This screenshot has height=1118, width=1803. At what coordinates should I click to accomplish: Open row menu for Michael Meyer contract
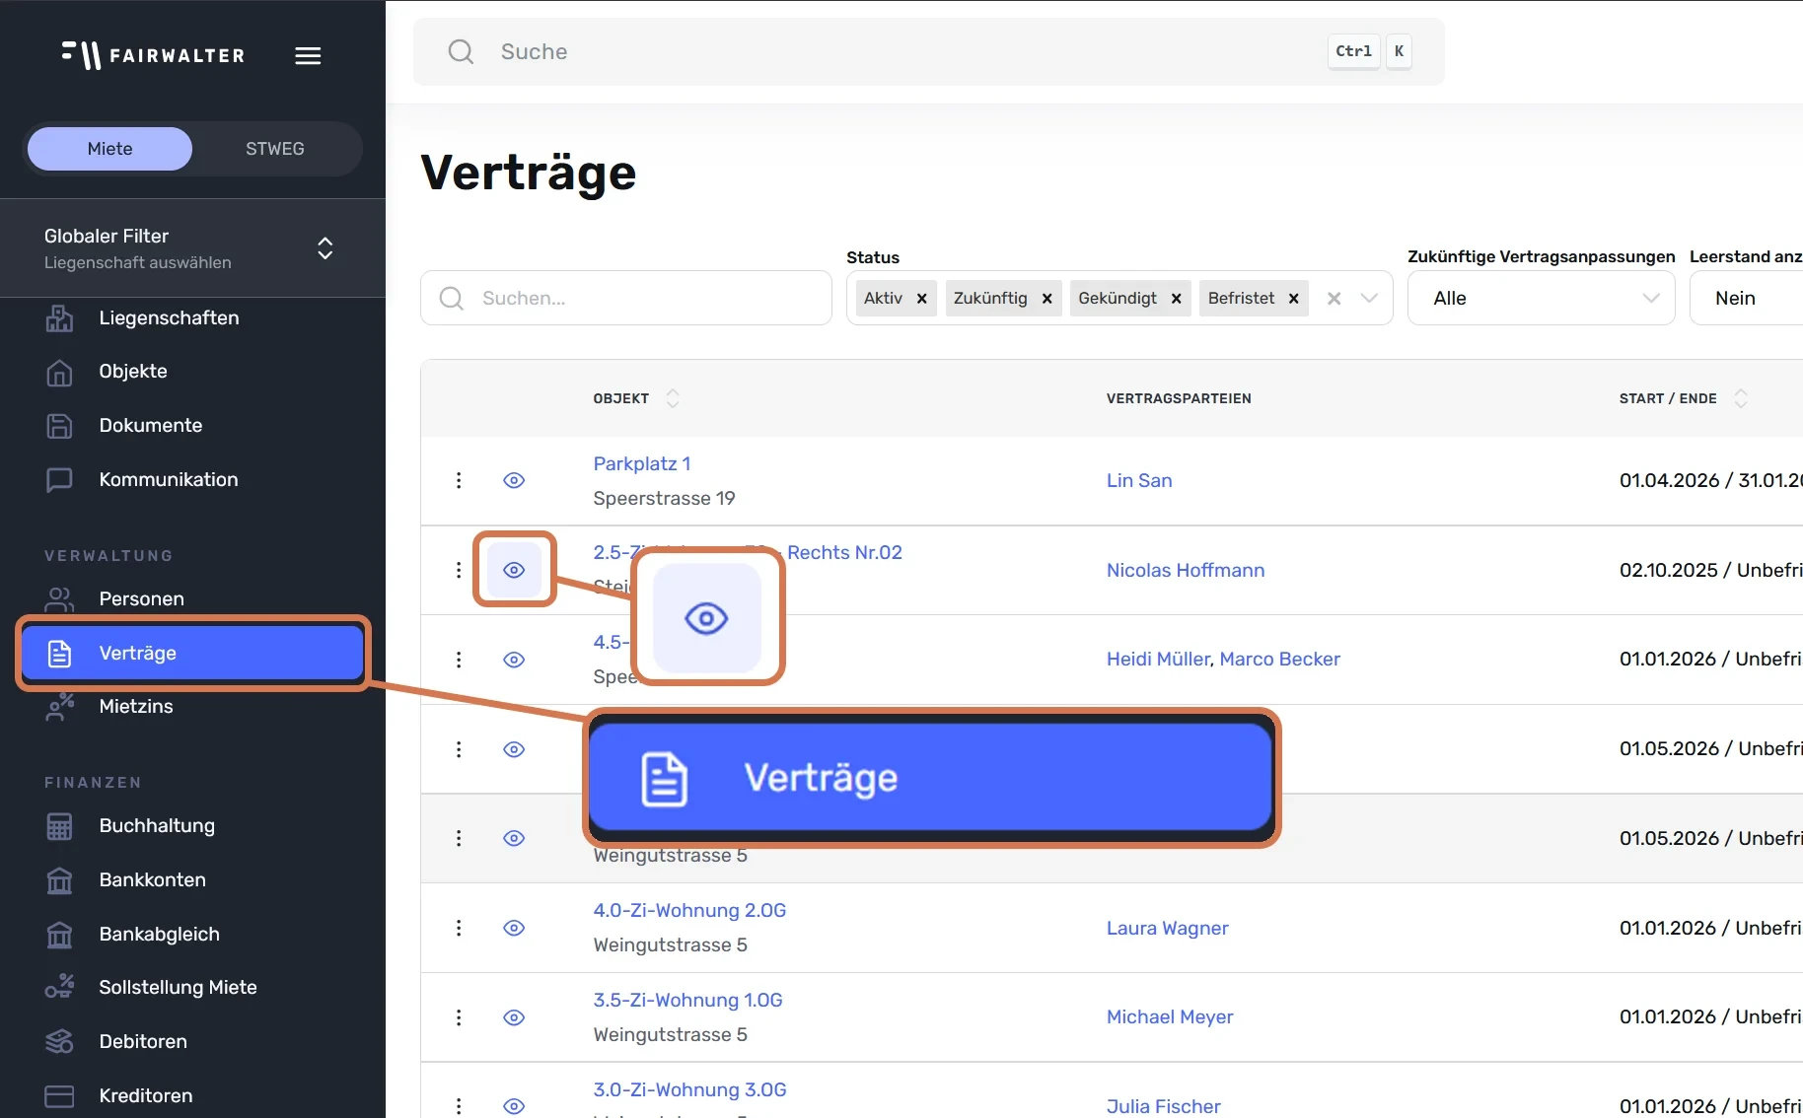(459, 1017)
